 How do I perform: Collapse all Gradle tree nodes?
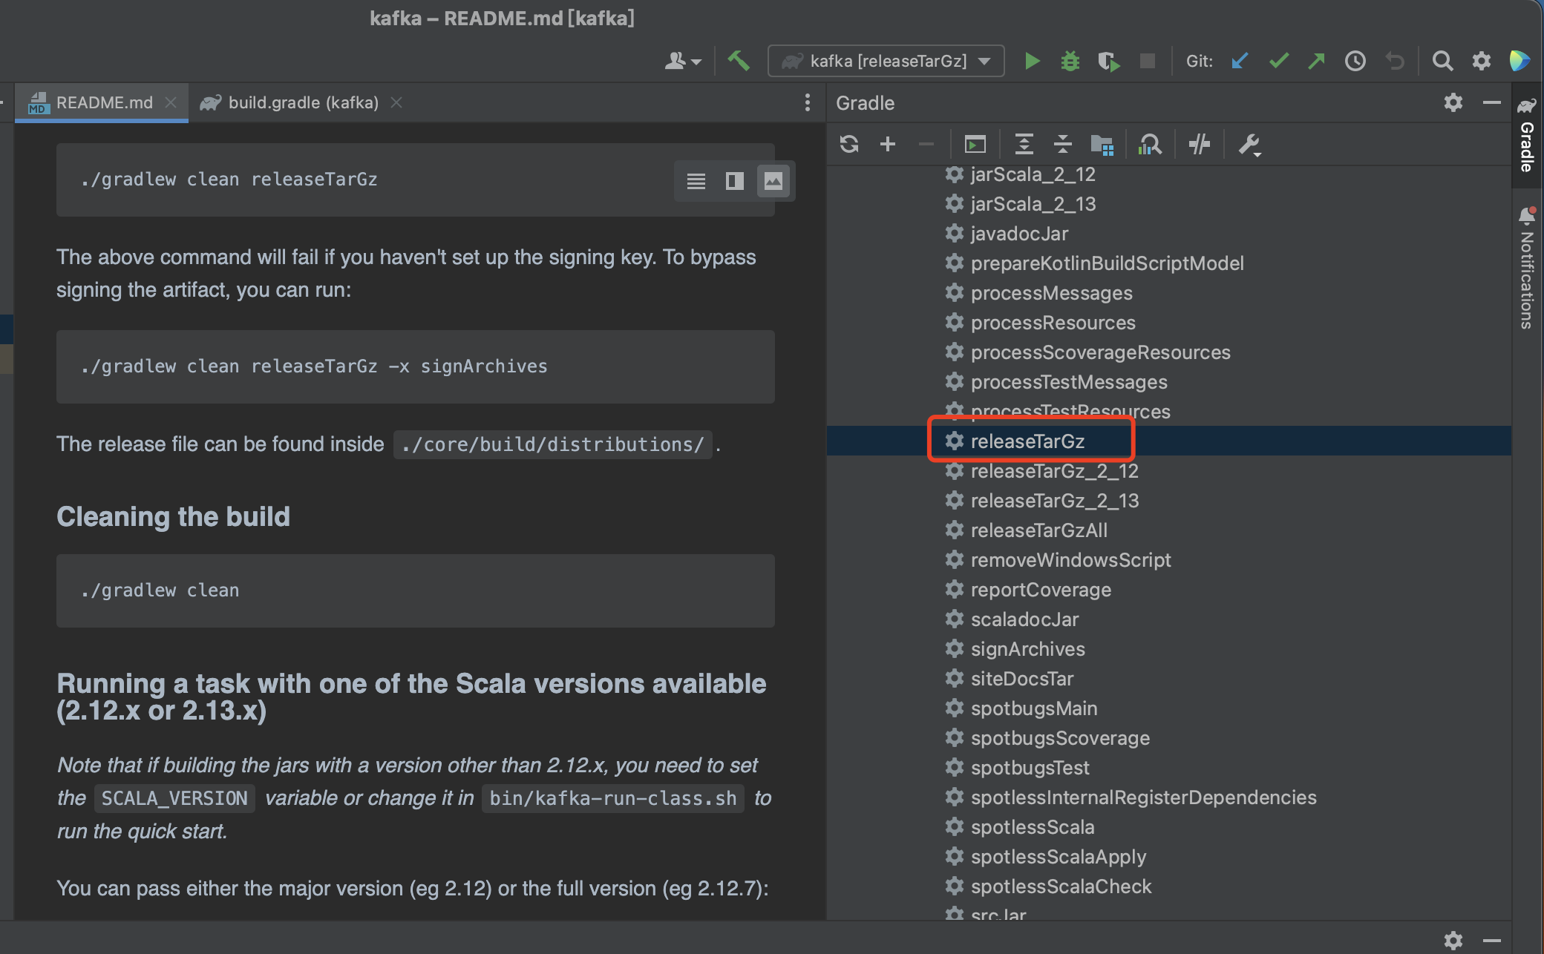1062,144
